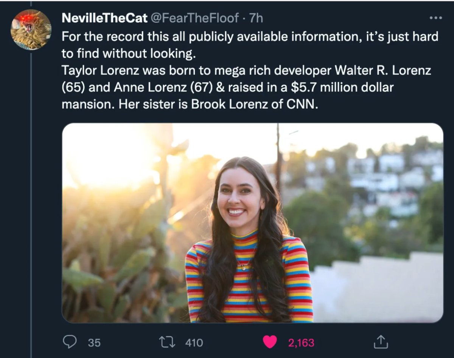Click the 7h timestamp of tweet
The image size is (454, 358).
tap(256, 18)
